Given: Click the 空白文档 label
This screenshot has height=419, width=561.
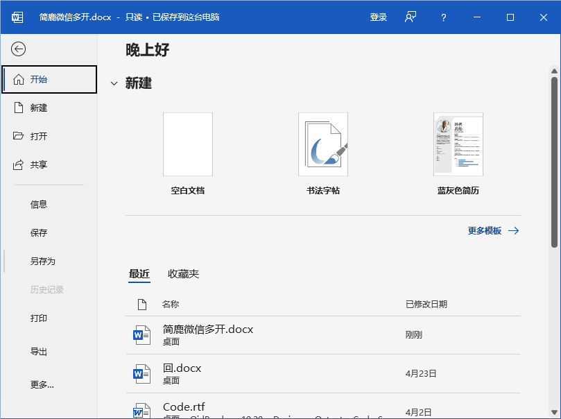Looking at the screenshot, I should pyautogui.click(x=188, y=191).
